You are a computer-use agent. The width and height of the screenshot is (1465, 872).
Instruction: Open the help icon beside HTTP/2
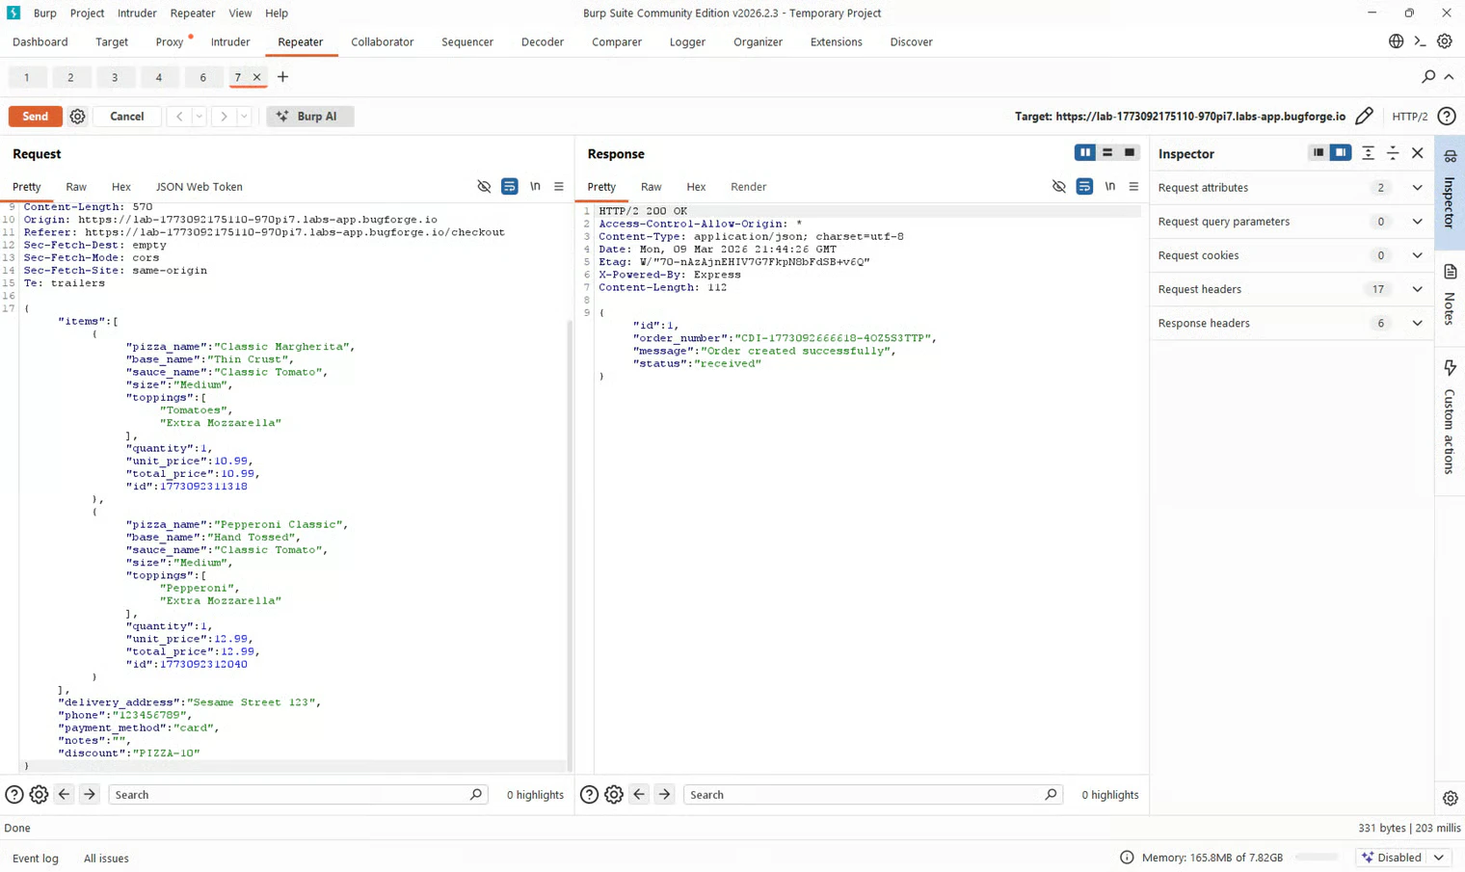click(1447, 117)
